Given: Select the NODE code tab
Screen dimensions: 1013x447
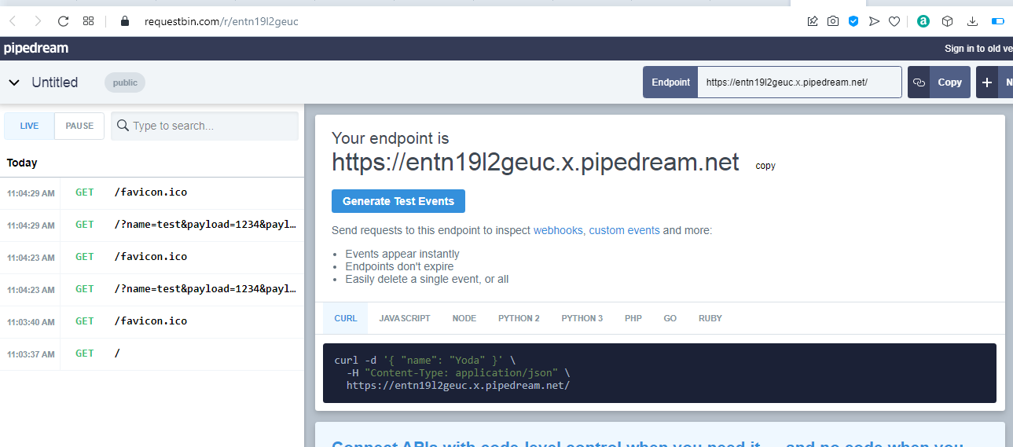Looking at the screenshot, I should pyautogui.click(x=464, y=318).
